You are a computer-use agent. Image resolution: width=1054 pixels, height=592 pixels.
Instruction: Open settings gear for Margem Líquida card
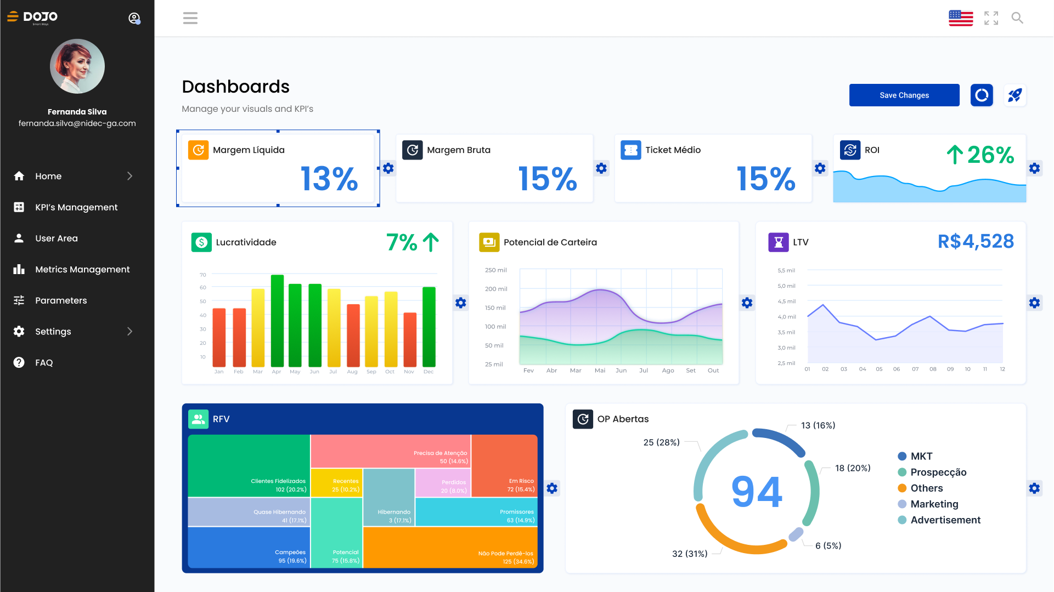388,168
